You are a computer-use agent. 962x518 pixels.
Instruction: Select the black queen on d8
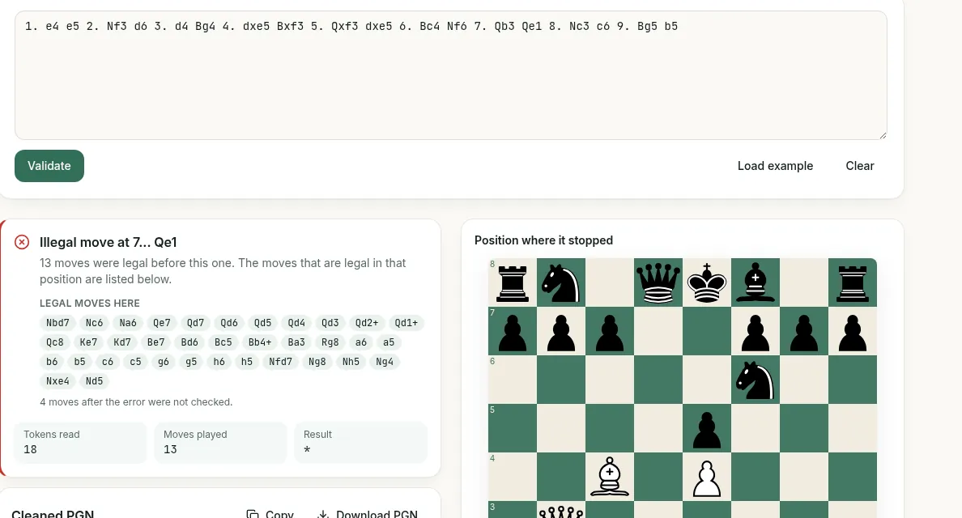click(658, 282)
